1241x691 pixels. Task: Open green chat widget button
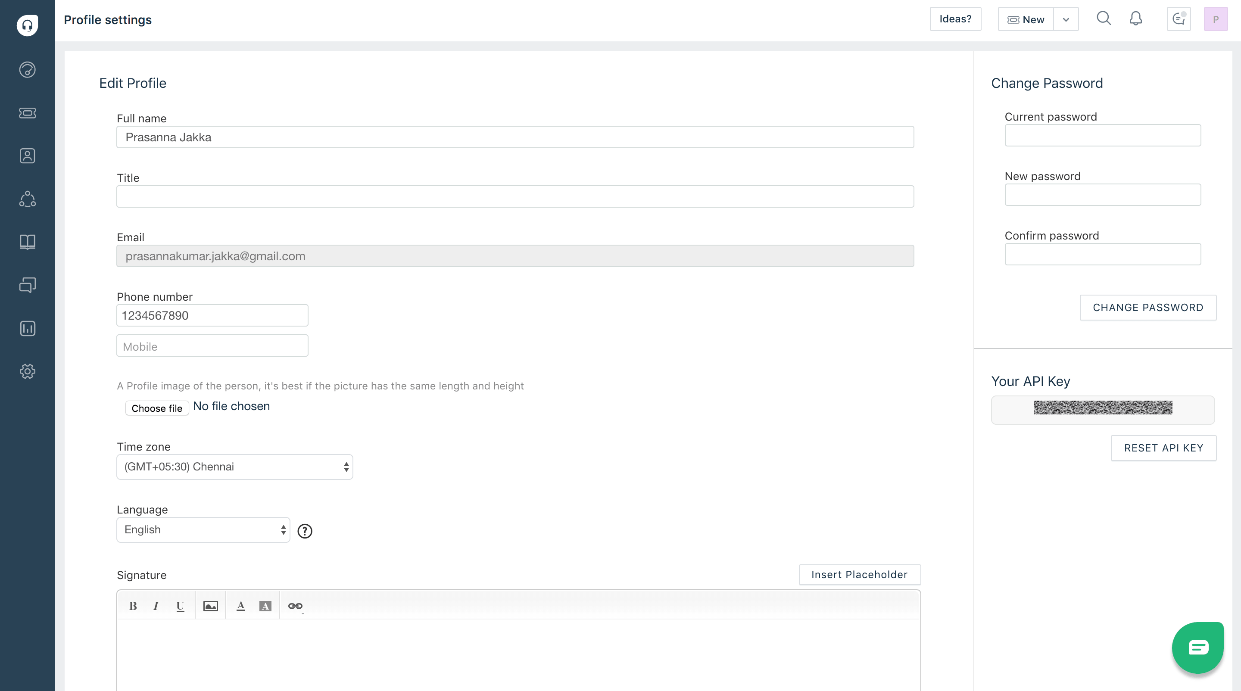click(x=1197, y=647)
